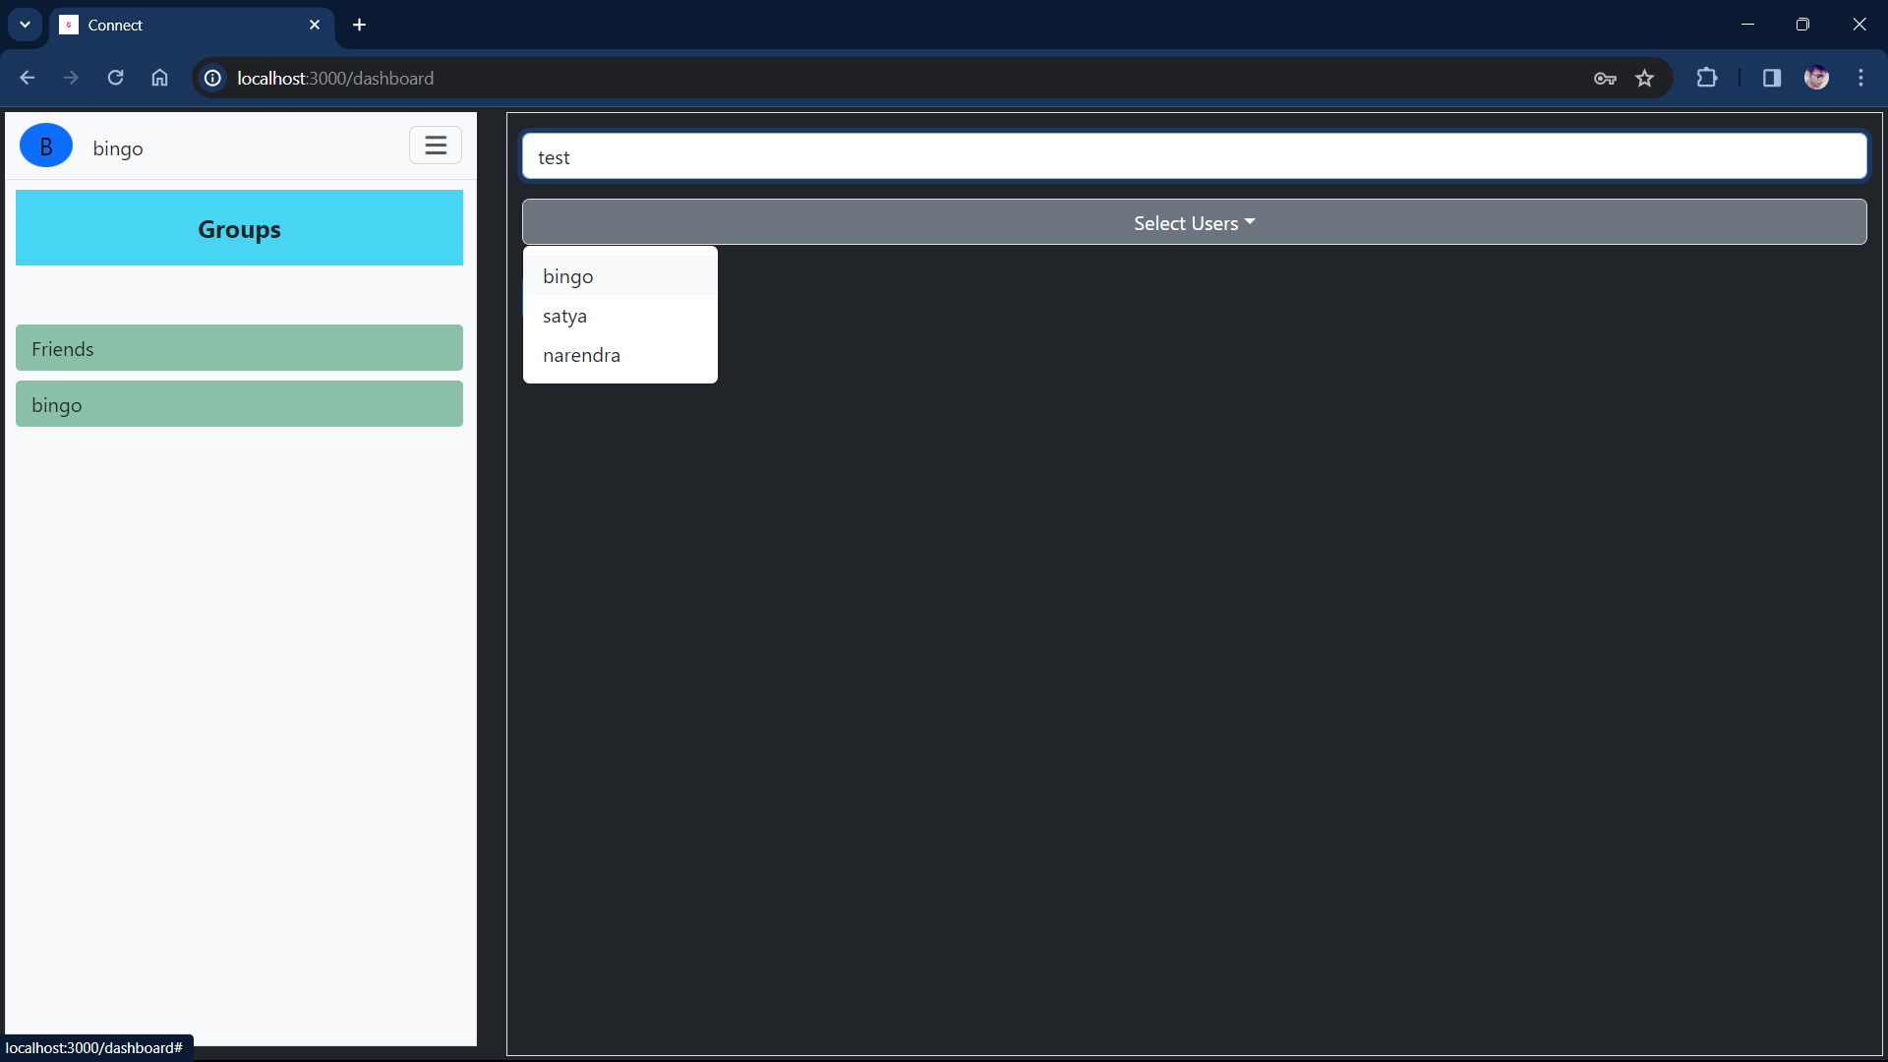The width and height of the screenshot is (1888, 1062).
Task: Expand the tab search chevron
Action: click(x=25, y=25)
